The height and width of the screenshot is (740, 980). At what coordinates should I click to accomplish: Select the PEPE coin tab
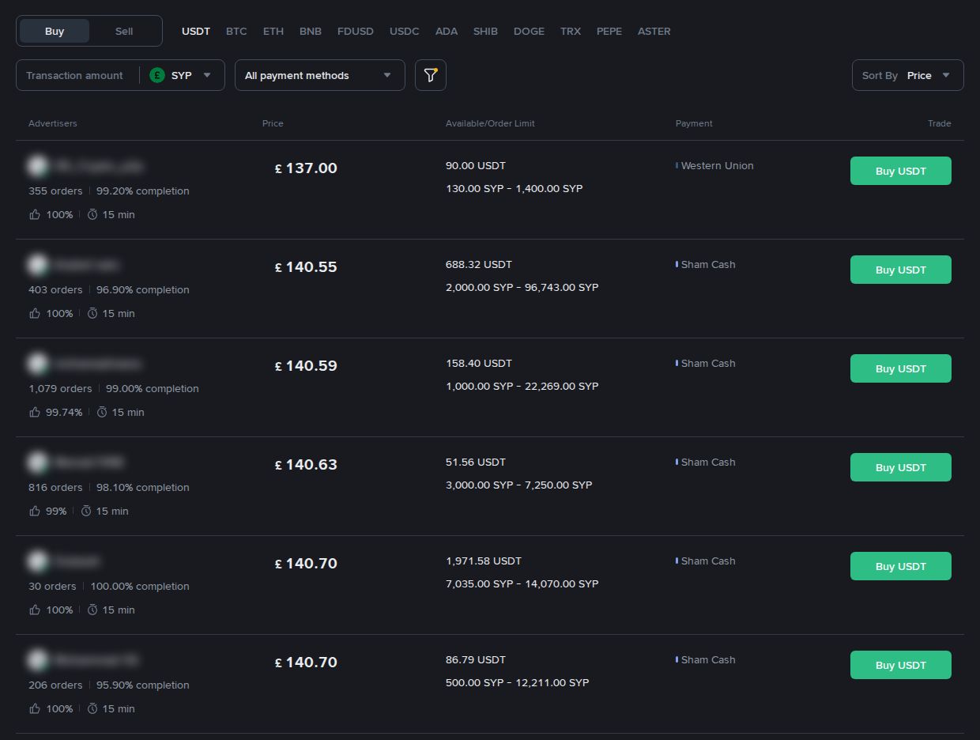tap(609, 31)
